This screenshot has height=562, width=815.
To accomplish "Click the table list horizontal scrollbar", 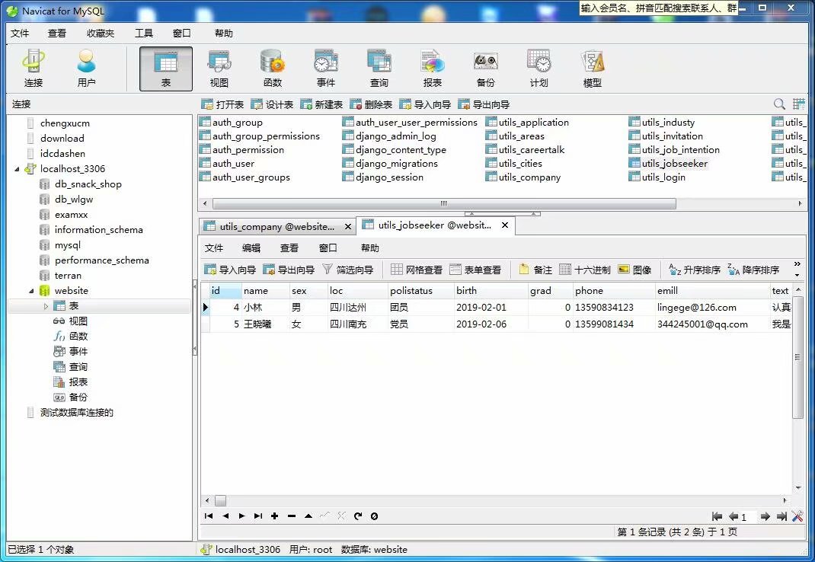I will [x=444, y=203].
